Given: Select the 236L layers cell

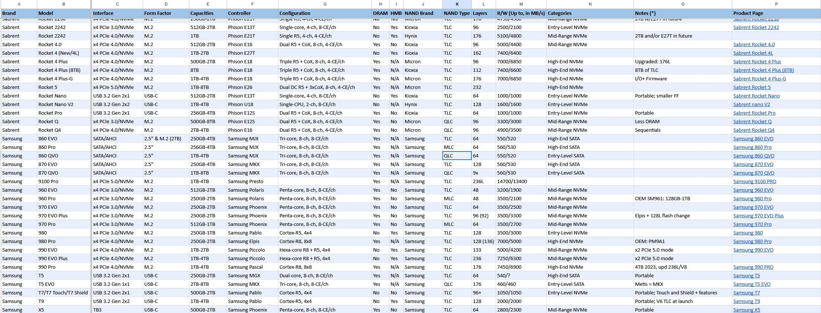Looking at the screenshot, I should point(484,181).
